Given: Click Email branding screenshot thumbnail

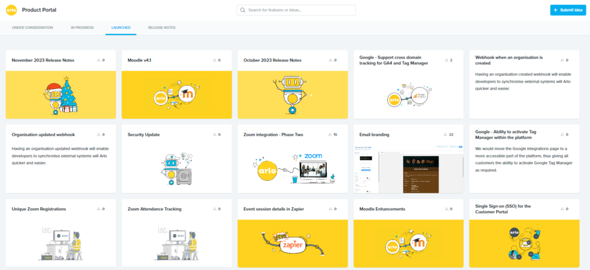Looking at the screenshot, I should (x=409, y=169).
